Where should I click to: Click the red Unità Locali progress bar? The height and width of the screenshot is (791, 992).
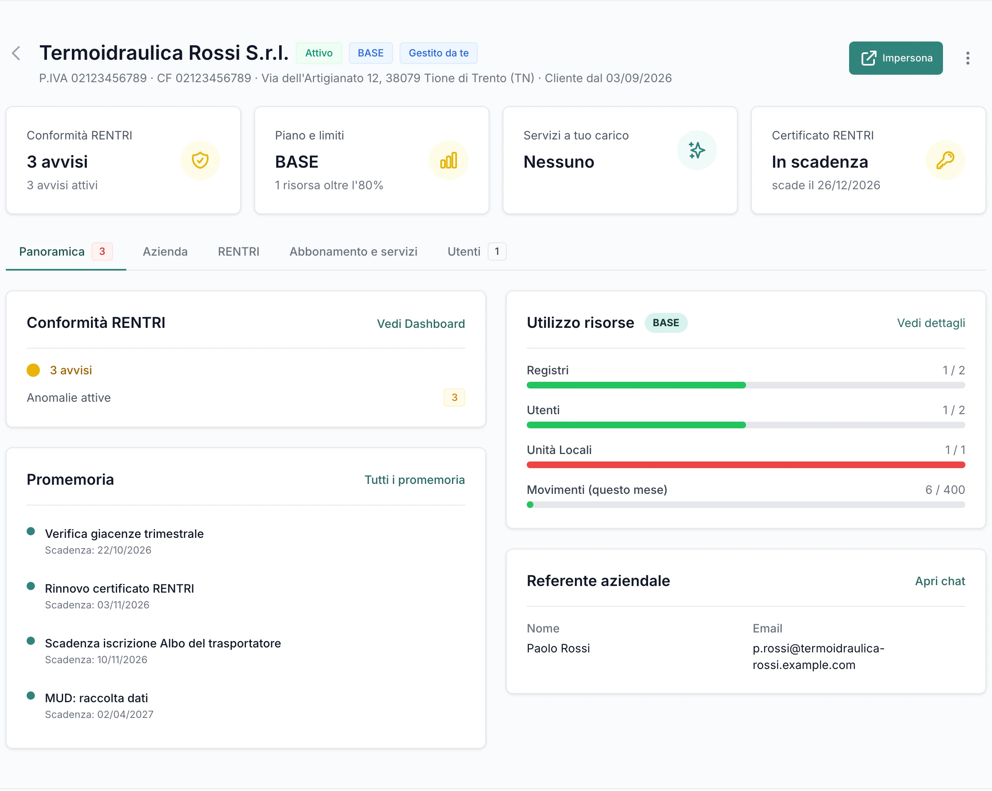point(745,465)
